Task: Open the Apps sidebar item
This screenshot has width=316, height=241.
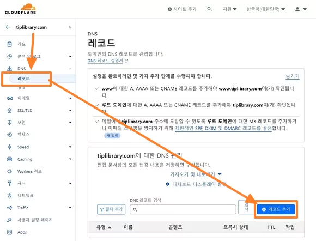Action: pyautogui.click(x=22, y=232)
